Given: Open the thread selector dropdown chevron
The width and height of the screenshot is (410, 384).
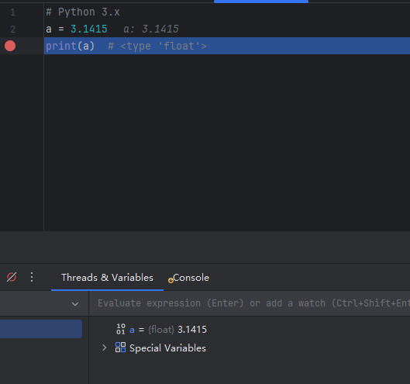Looking at the screenshot, I should [75, 304].
